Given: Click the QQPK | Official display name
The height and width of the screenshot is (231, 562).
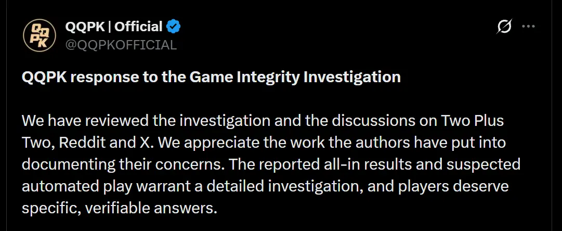Looking at the screenshot, I should tap(114, 27).
